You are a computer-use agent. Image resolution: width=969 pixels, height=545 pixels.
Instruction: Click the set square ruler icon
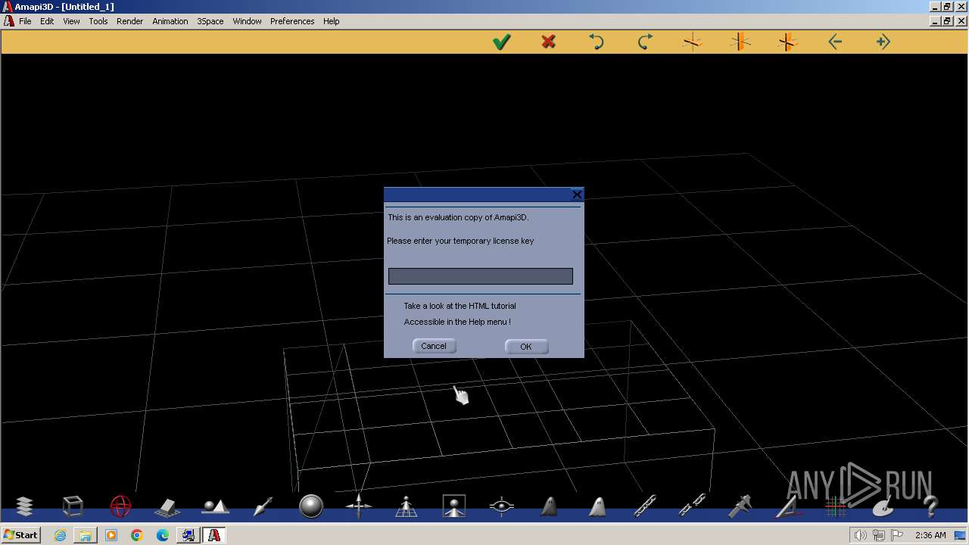[787, 506]
